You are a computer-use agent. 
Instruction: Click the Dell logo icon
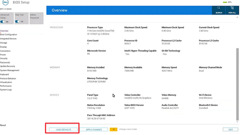click(x=5, y=2)
